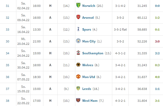Click the Leeds club crest icon
The width and height of the screenshot is (163, 106).
point(78,88)
